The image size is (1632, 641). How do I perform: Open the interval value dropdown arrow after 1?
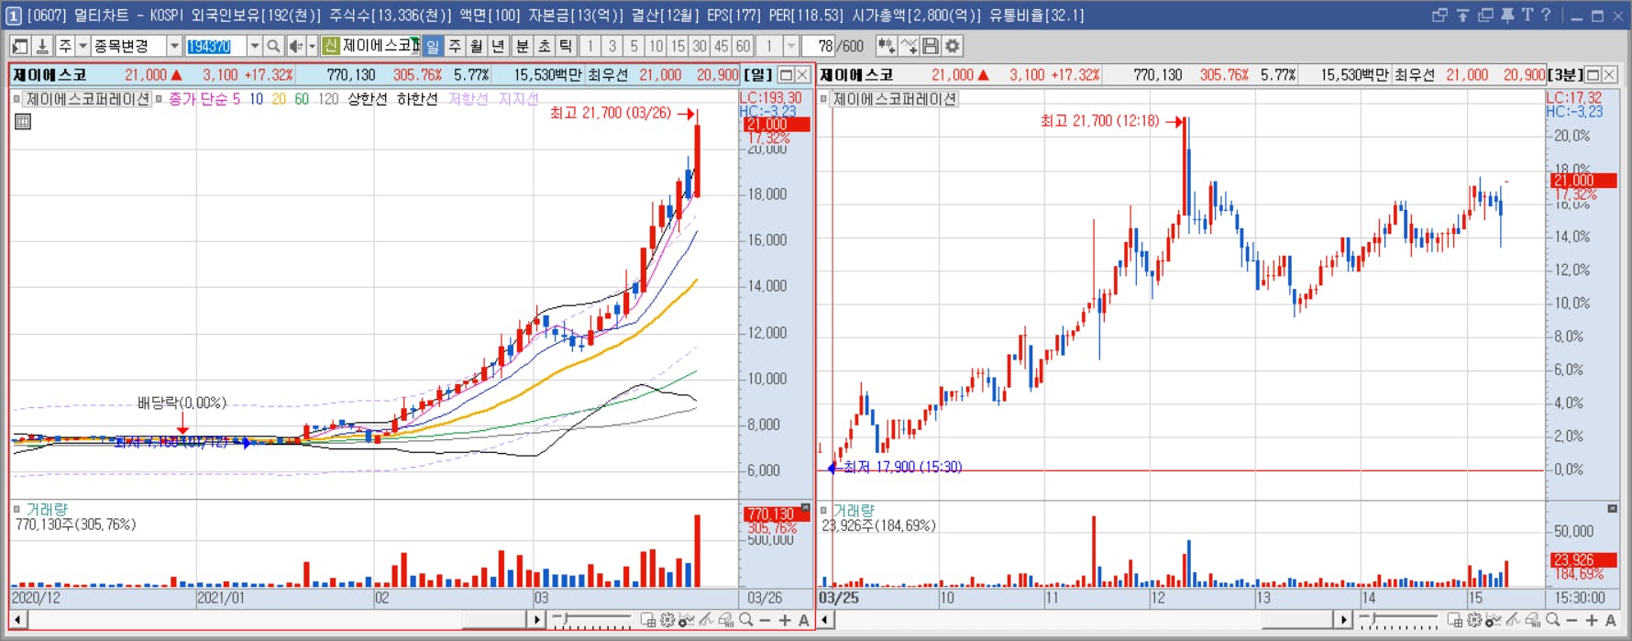(790, 46)
